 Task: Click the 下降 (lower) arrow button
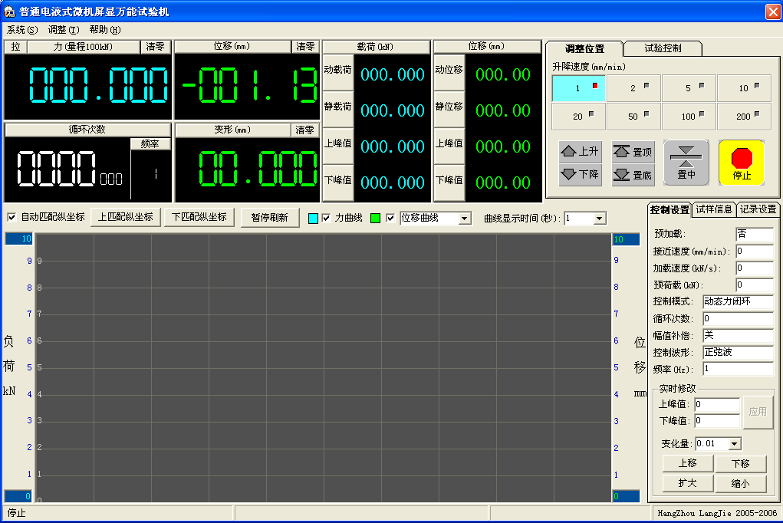tap(580, 174)
